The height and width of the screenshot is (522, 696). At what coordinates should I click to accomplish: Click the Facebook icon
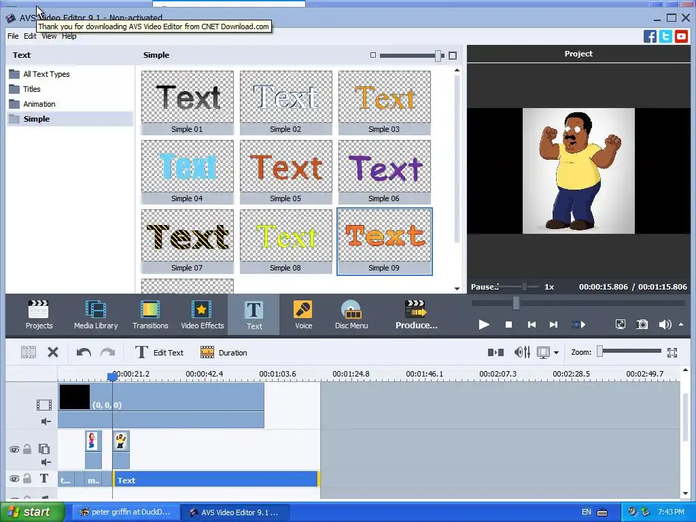coord(650,36)
